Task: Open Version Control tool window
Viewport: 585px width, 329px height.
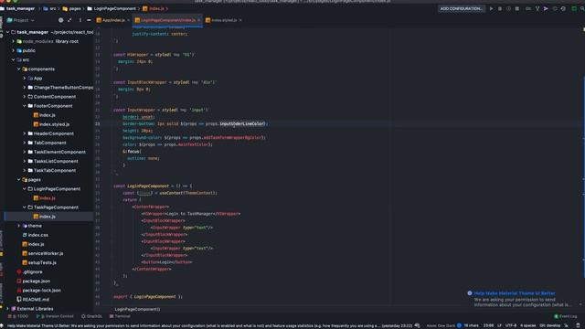Action: click(55, 316)
